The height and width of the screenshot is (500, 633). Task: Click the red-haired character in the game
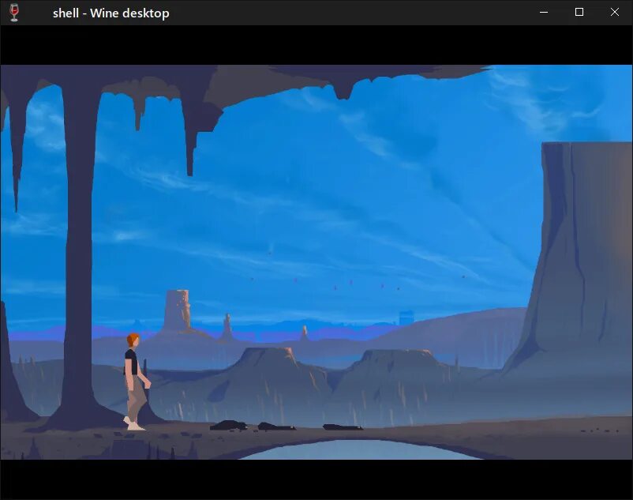pyautogui.click(x=137, y=382)
